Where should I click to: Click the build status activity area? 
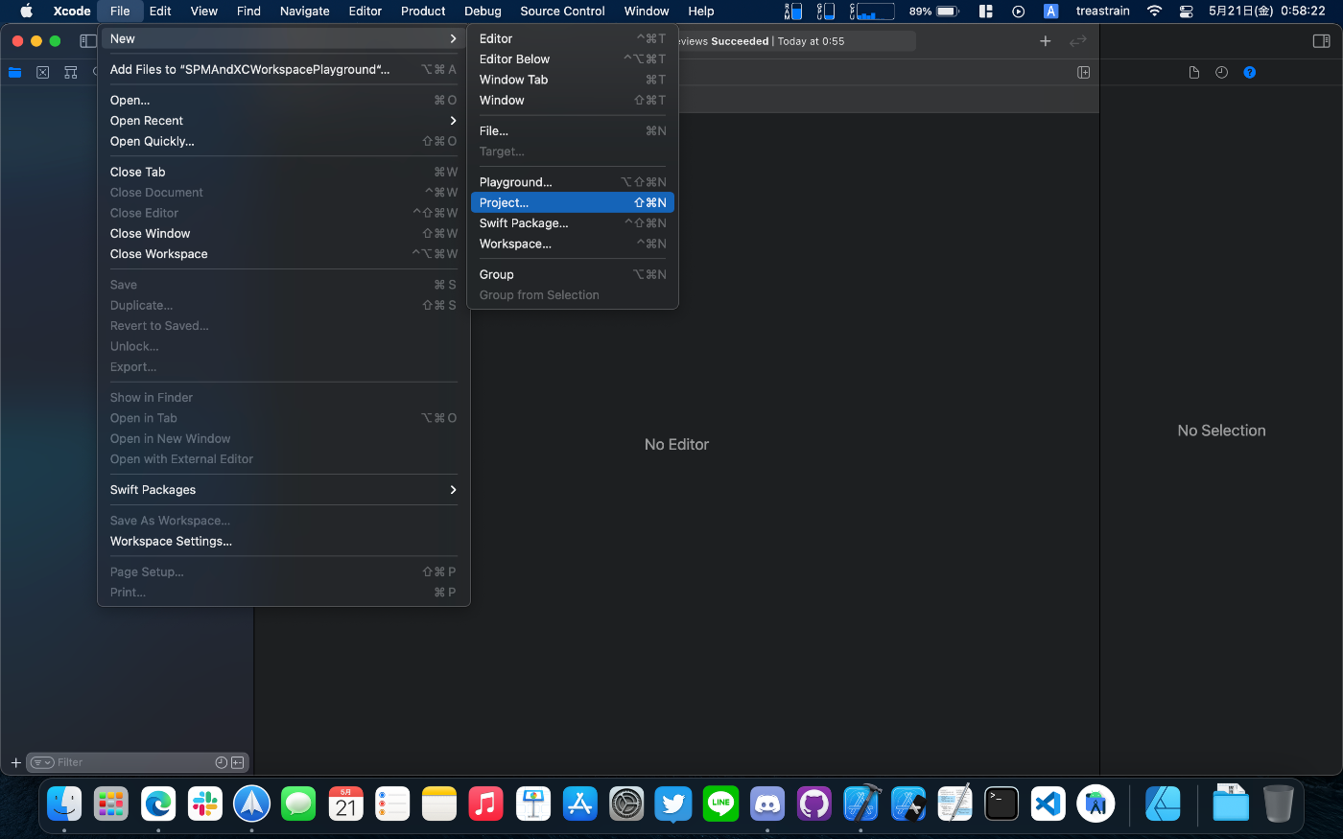click(796, 41)
